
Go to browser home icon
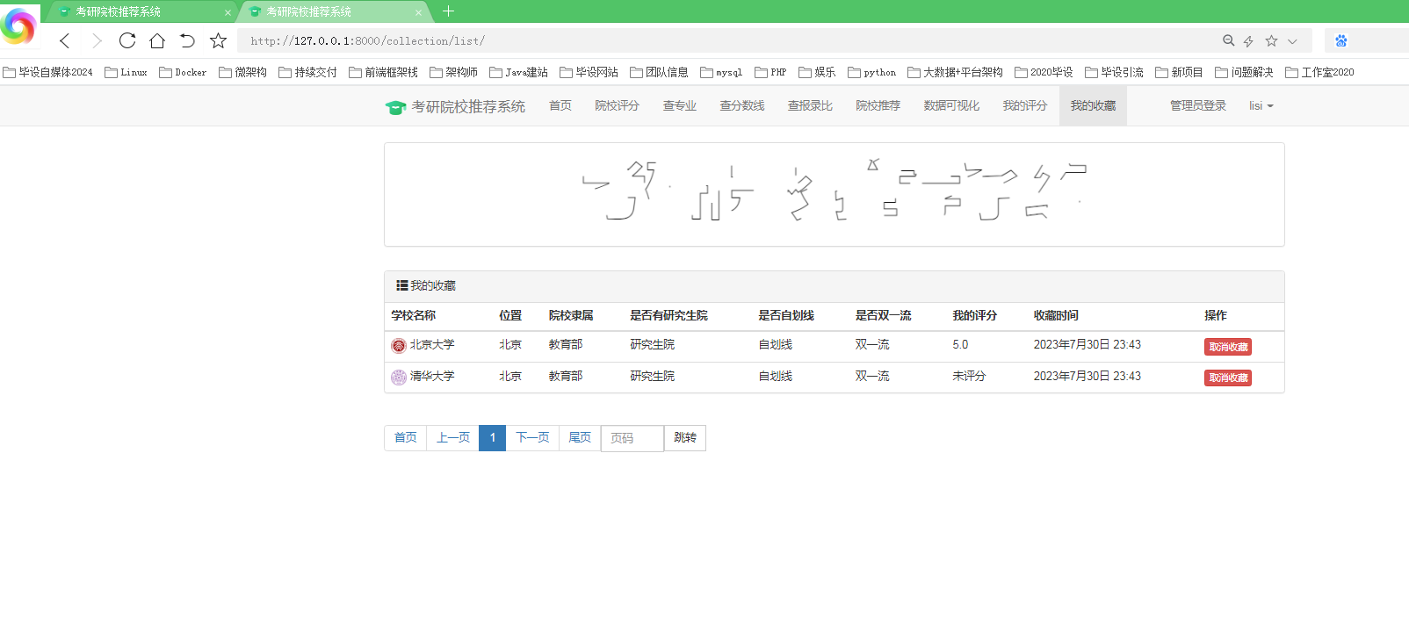coord(157,40)
